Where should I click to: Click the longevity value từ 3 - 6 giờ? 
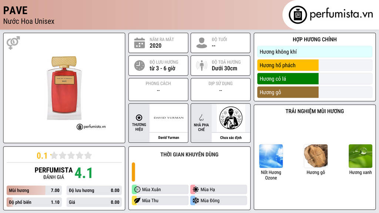coord(162,68)
